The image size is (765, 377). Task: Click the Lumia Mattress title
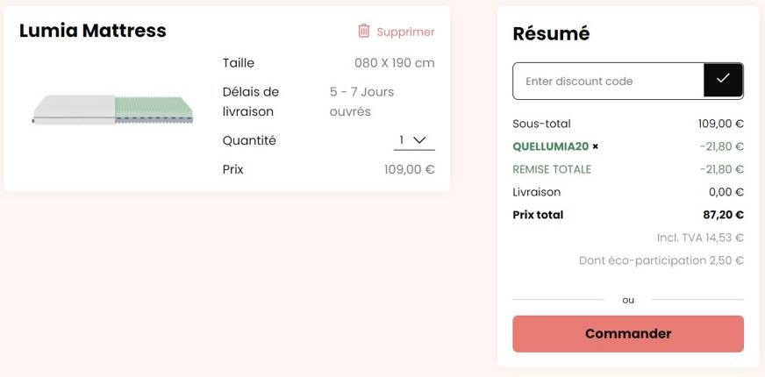tap(93, 31)
